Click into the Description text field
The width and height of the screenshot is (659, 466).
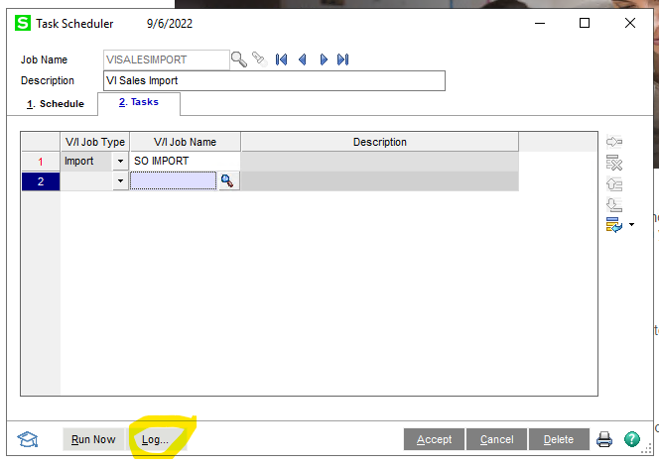(274, 80)
